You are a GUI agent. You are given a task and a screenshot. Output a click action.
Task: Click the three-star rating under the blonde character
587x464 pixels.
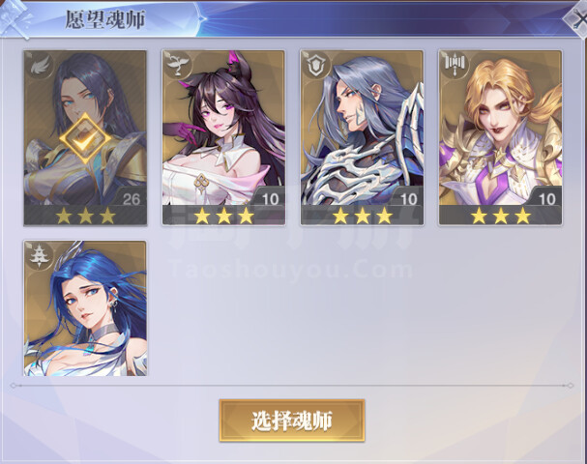tap(500, 216)
